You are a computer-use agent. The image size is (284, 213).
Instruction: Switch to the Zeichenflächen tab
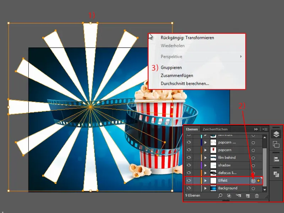point(215,129)
